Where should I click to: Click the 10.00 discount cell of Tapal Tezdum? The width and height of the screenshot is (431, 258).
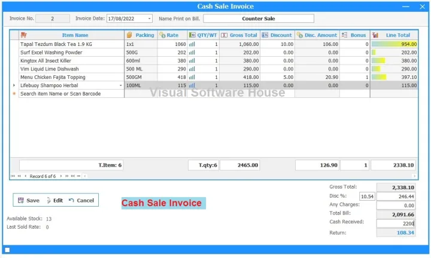click(x=277, y=44)
